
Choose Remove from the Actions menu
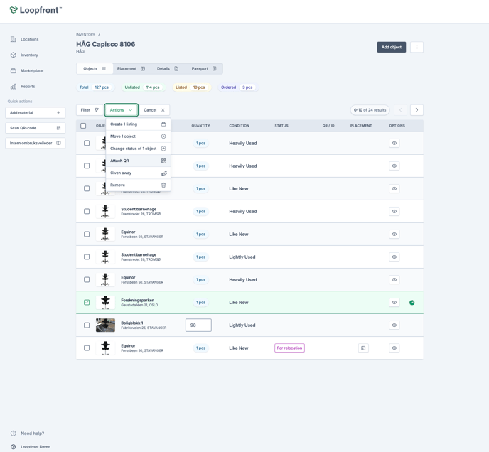(x=138, y=185)
